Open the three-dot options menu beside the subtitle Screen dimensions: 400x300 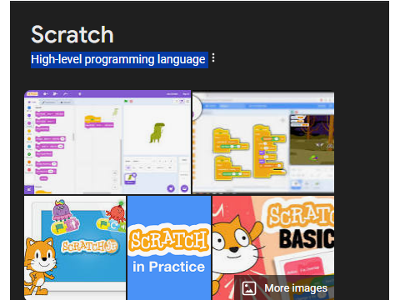point(213,57)
